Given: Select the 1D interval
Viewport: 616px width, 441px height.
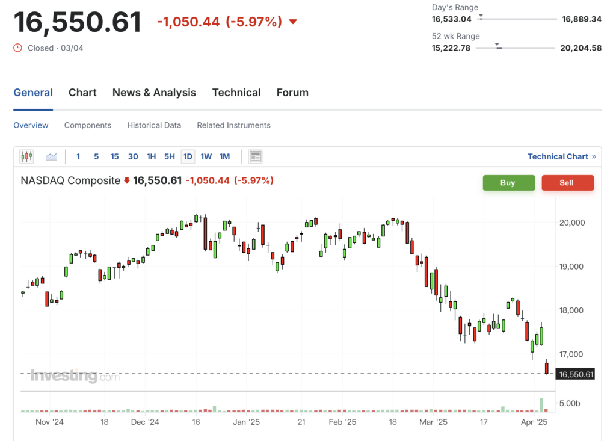Looking at the screenshot, I should click(188, 157).
